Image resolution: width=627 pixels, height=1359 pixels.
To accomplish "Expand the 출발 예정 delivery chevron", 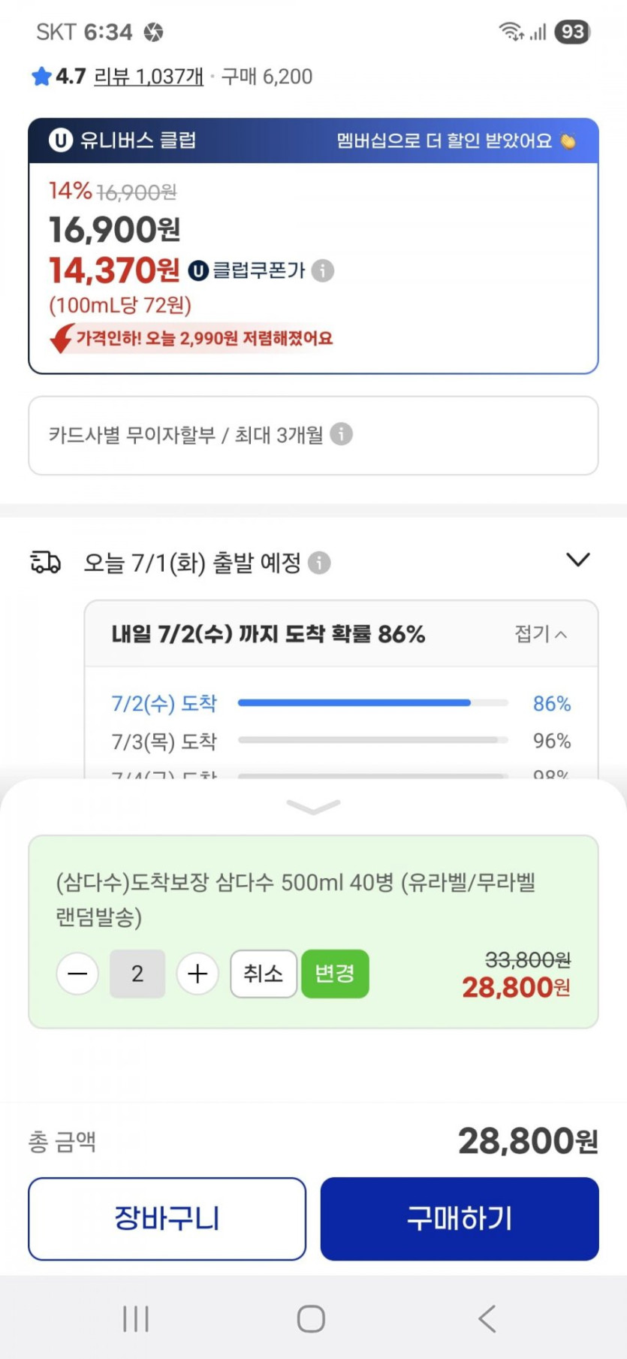I will 577,560.
